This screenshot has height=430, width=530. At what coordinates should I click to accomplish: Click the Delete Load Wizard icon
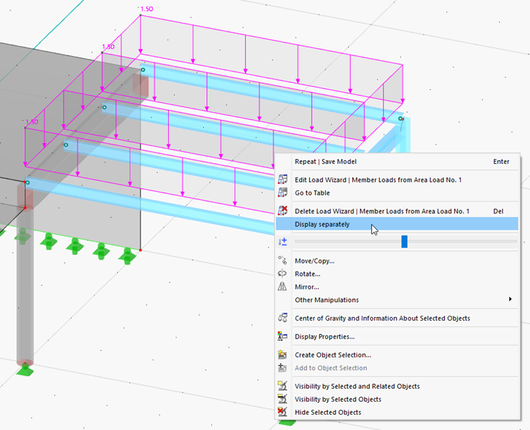(x=282, y=210)
